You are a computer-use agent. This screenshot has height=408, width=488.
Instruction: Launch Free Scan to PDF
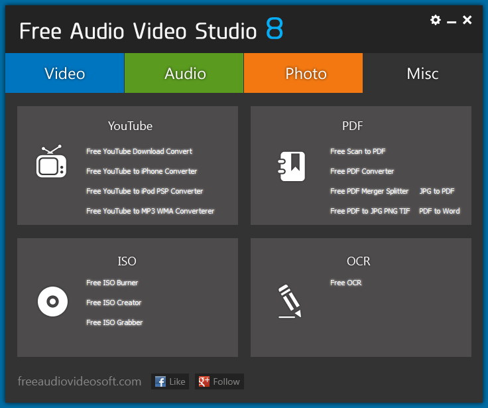pyautogui.click(x=358, y=151)
